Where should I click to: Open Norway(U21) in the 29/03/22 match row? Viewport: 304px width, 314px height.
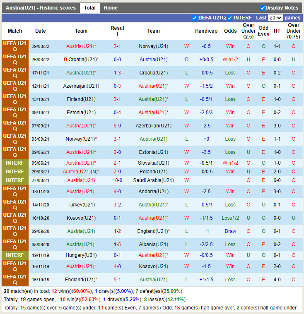153,46
